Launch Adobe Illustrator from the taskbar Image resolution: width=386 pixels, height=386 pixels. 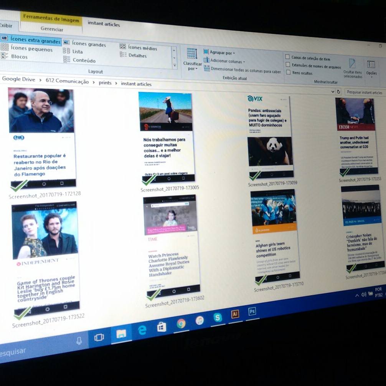pyautogui.click(x=235, y=314)
